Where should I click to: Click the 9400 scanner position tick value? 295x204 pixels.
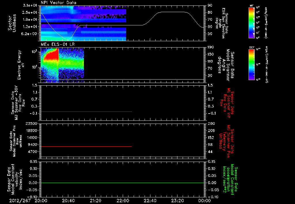click(32, 145)
